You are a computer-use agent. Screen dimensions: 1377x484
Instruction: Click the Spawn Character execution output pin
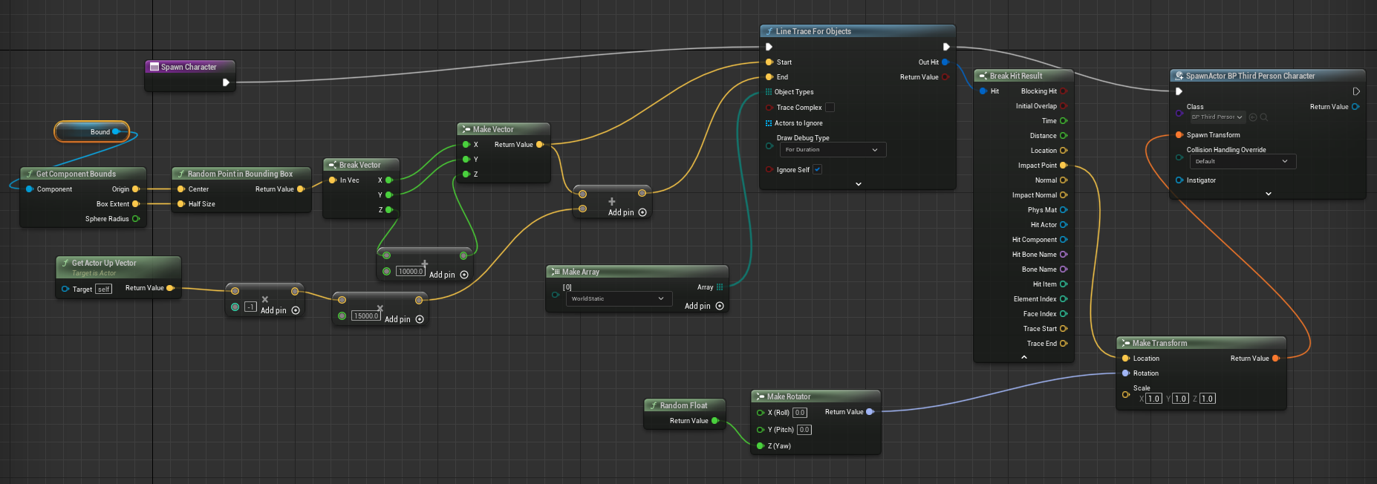coord(226,82)
